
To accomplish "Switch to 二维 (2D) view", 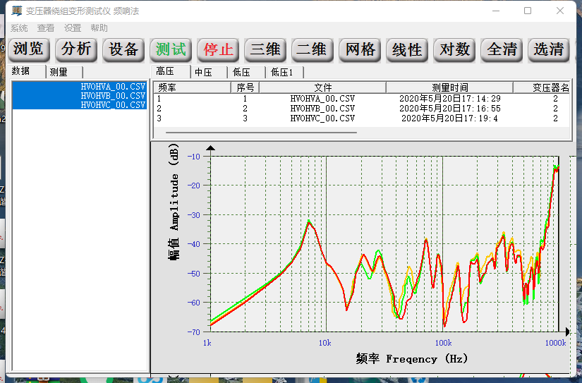I will 312,49.
